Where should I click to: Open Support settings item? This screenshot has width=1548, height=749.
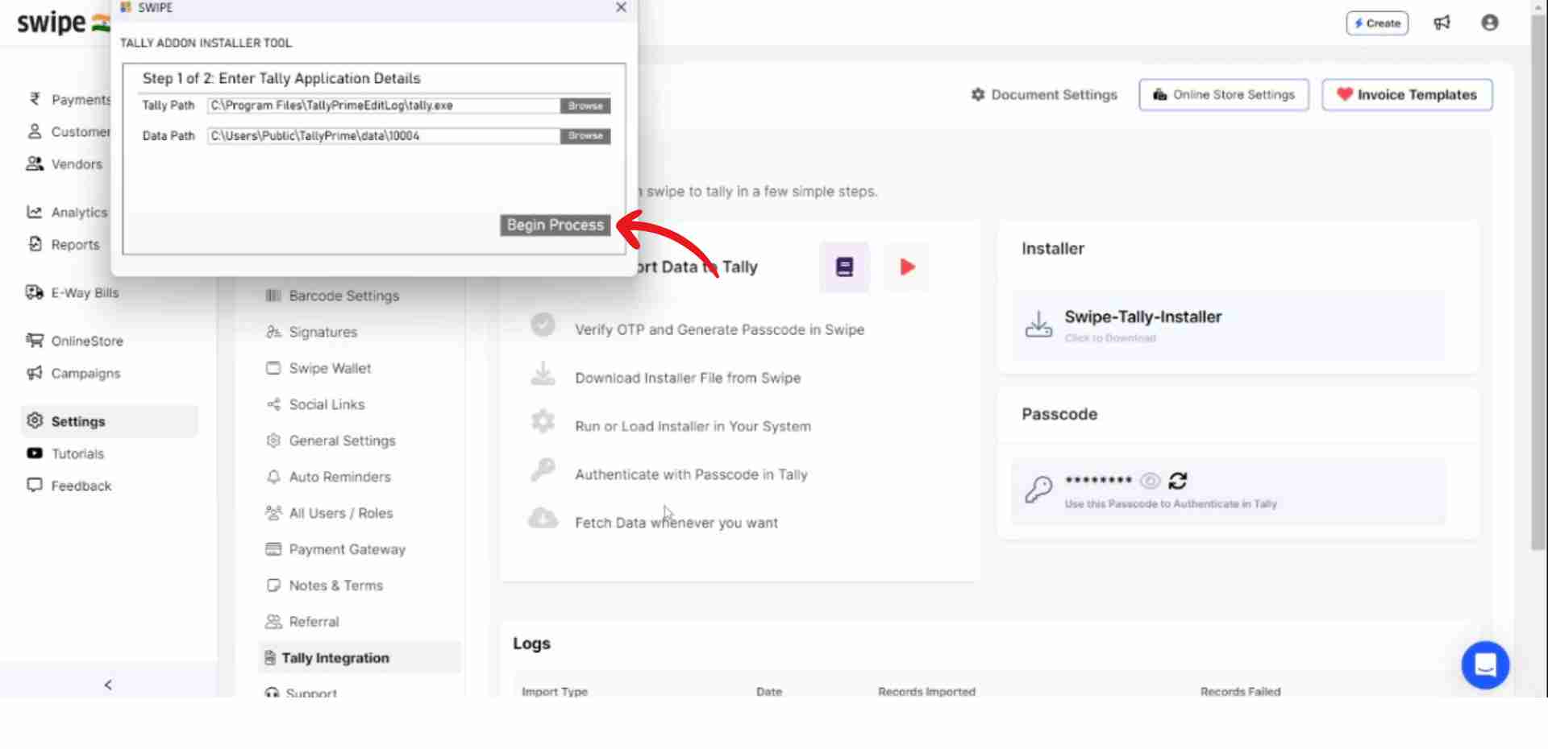coord(301,692)
